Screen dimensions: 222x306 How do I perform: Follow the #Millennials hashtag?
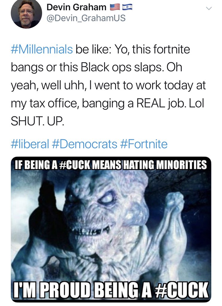point(42,49)
